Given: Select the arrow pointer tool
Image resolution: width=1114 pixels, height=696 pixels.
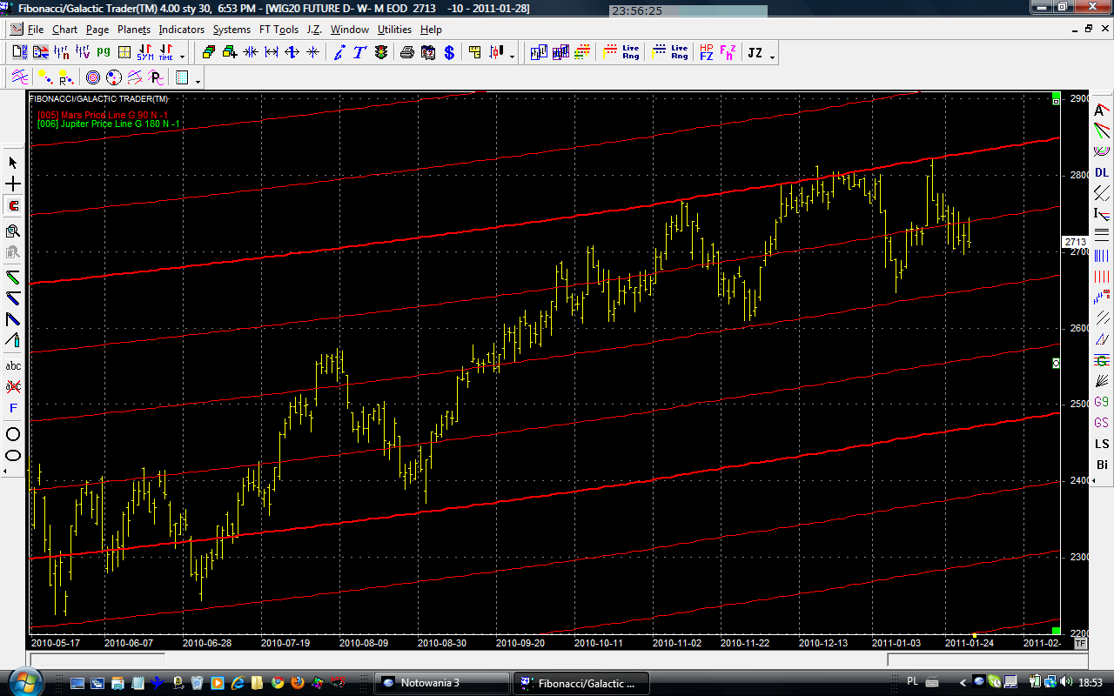Looking at the screenshot, I should (x=13, y=163).
